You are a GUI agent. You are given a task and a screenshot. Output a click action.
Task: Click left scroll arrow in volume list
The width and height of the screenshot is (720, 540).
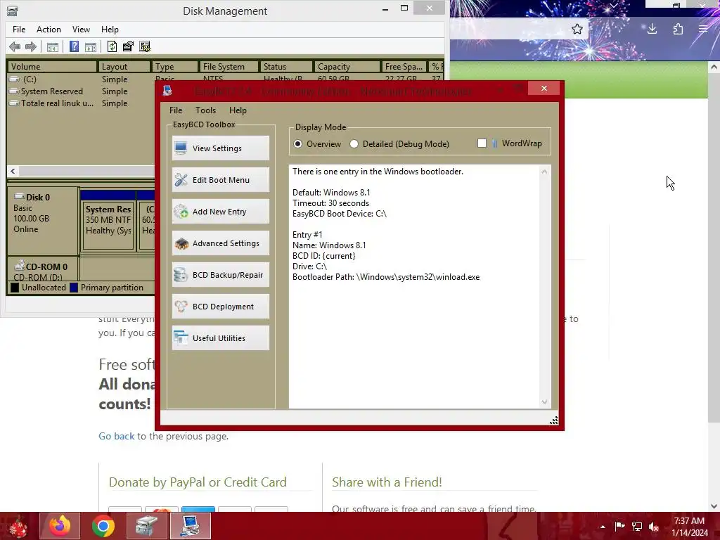coord(13,172)
